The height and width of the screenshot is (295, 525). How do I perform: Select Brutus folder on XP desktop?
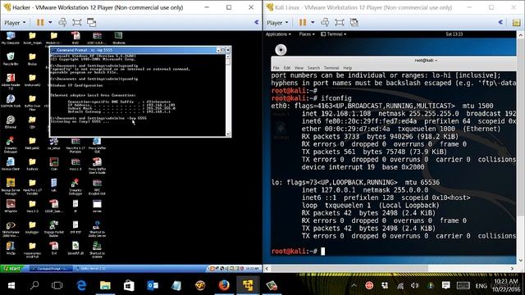point(32,59)
